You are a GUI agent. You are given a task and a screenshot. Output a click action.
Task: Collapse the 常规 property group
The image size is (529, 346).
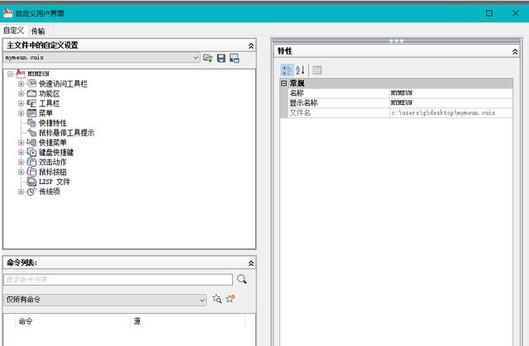tap(284, 83)
